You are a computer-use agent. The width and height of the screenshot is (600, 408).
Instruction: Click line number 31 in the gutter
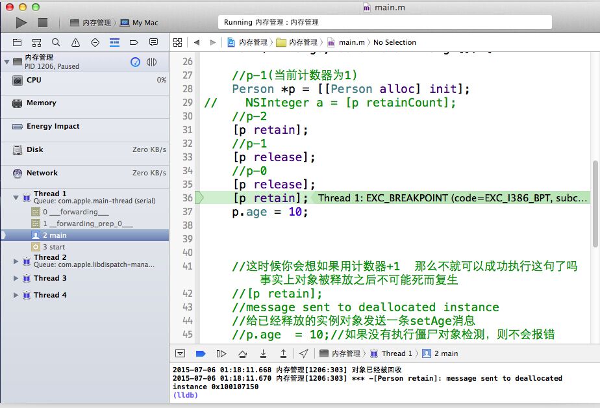tap(188, 130)
